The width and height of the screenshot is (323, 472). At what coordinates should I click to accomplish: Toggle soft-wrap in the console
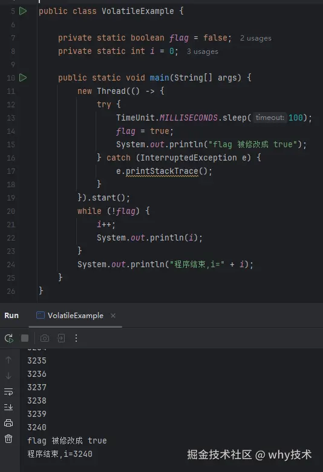[8, 391]
